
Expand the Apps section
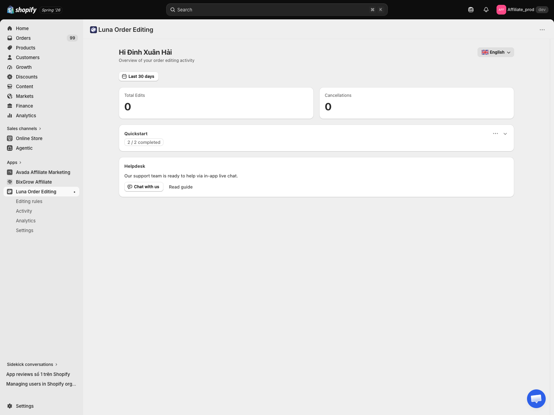(x=14, y=163)
